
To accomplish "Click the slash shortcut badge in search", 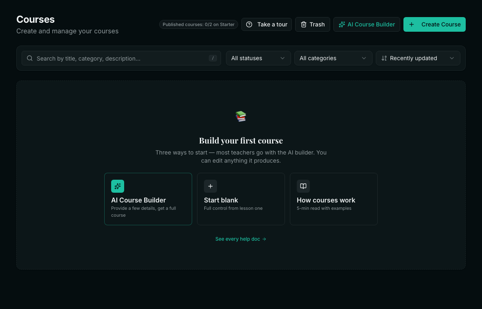I will click(213, 58).
